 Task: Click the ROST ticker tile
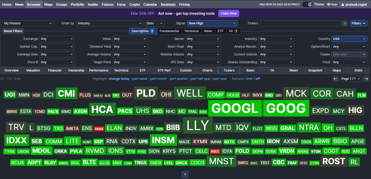click(x=334, y=161)
